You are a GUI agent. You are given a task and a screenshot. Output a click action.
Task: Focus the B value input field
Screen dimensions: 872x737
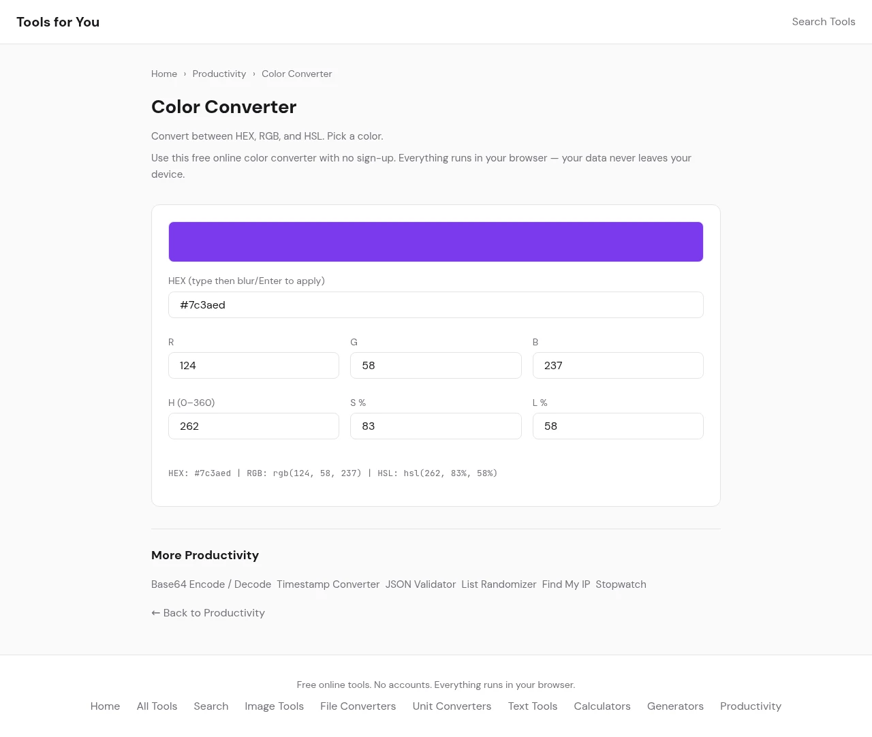pyautogui.click(x=617, y=366)
